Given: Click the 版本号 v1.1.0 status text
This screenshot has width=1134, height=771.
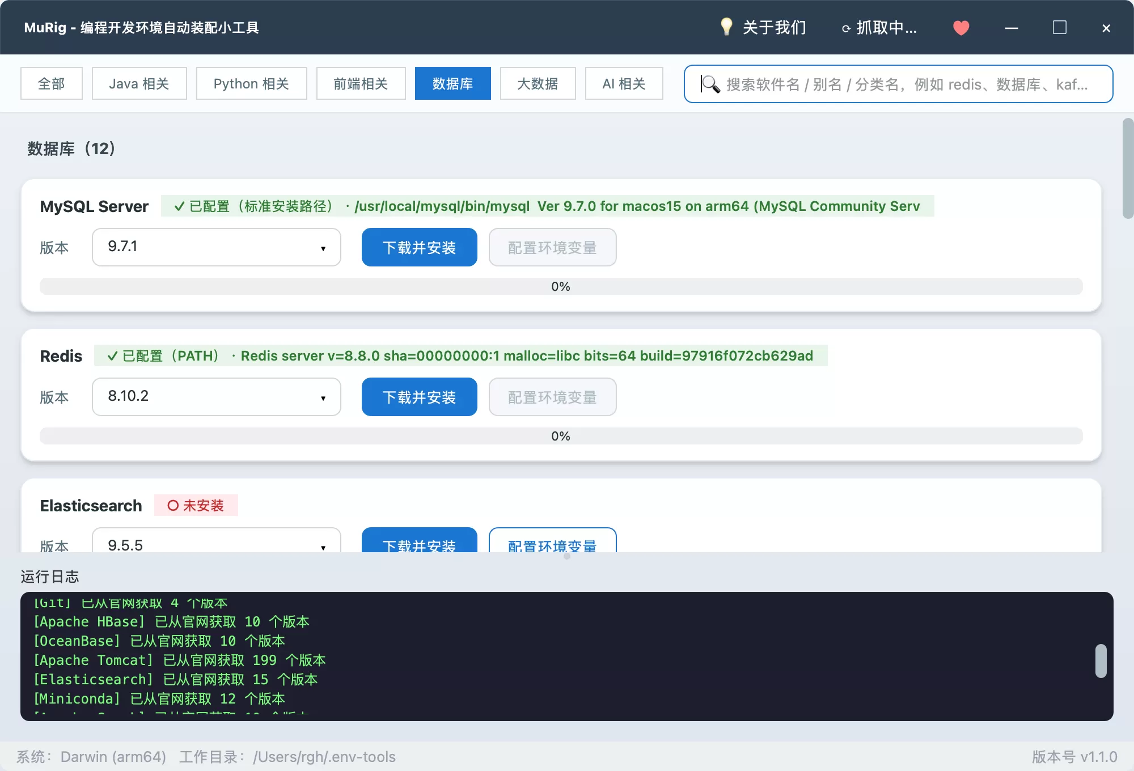Looking at the screenshot, I should click(1074, 757).
